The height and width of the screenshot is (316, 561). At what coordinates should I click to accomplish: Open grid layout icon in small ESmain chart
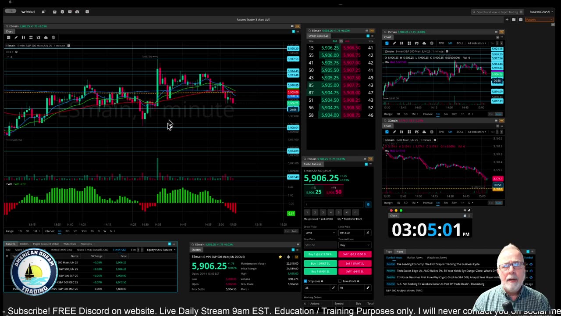point(409,43)
